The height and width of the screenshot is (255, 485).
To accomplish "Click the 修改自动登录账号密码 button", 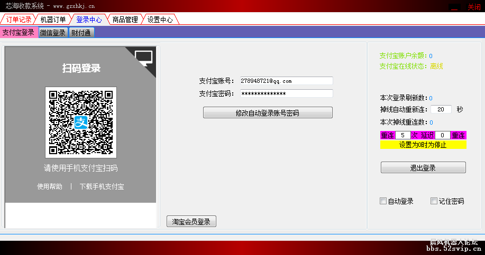I will point(268,112).
